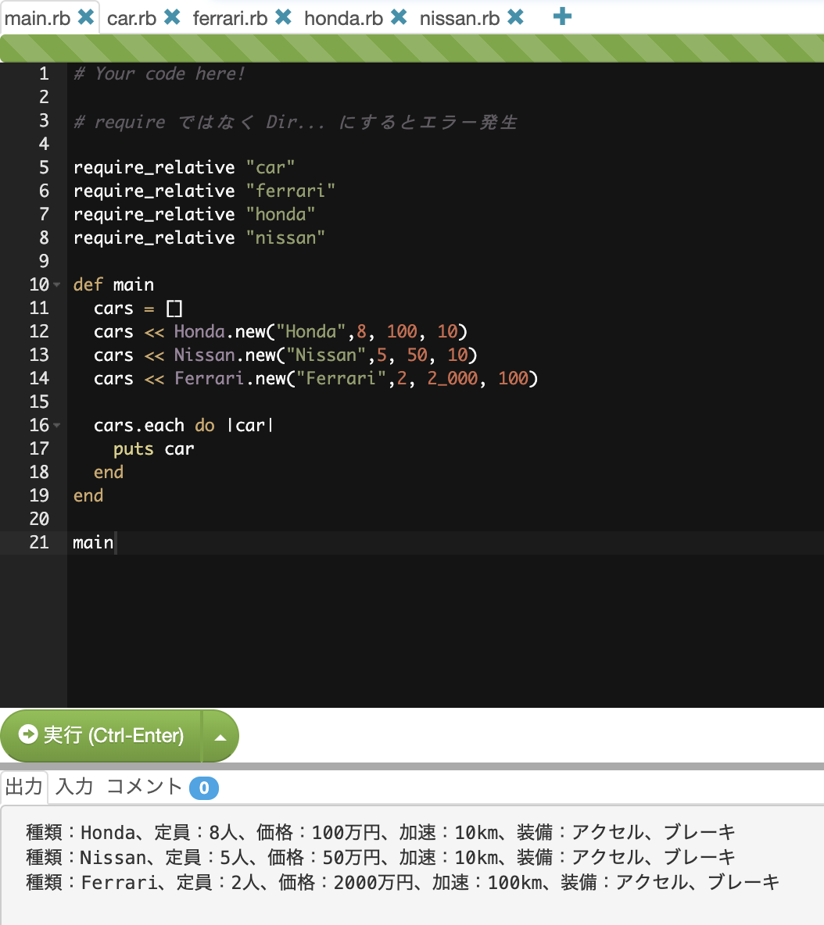Image resolution: width=824 pixels, height=925 pixels.
Task: Close the honda.rb tab
Action: 399,17
